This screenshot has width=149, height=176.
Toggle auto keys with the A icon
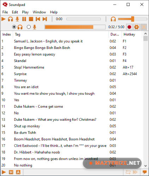click(18, 172)
